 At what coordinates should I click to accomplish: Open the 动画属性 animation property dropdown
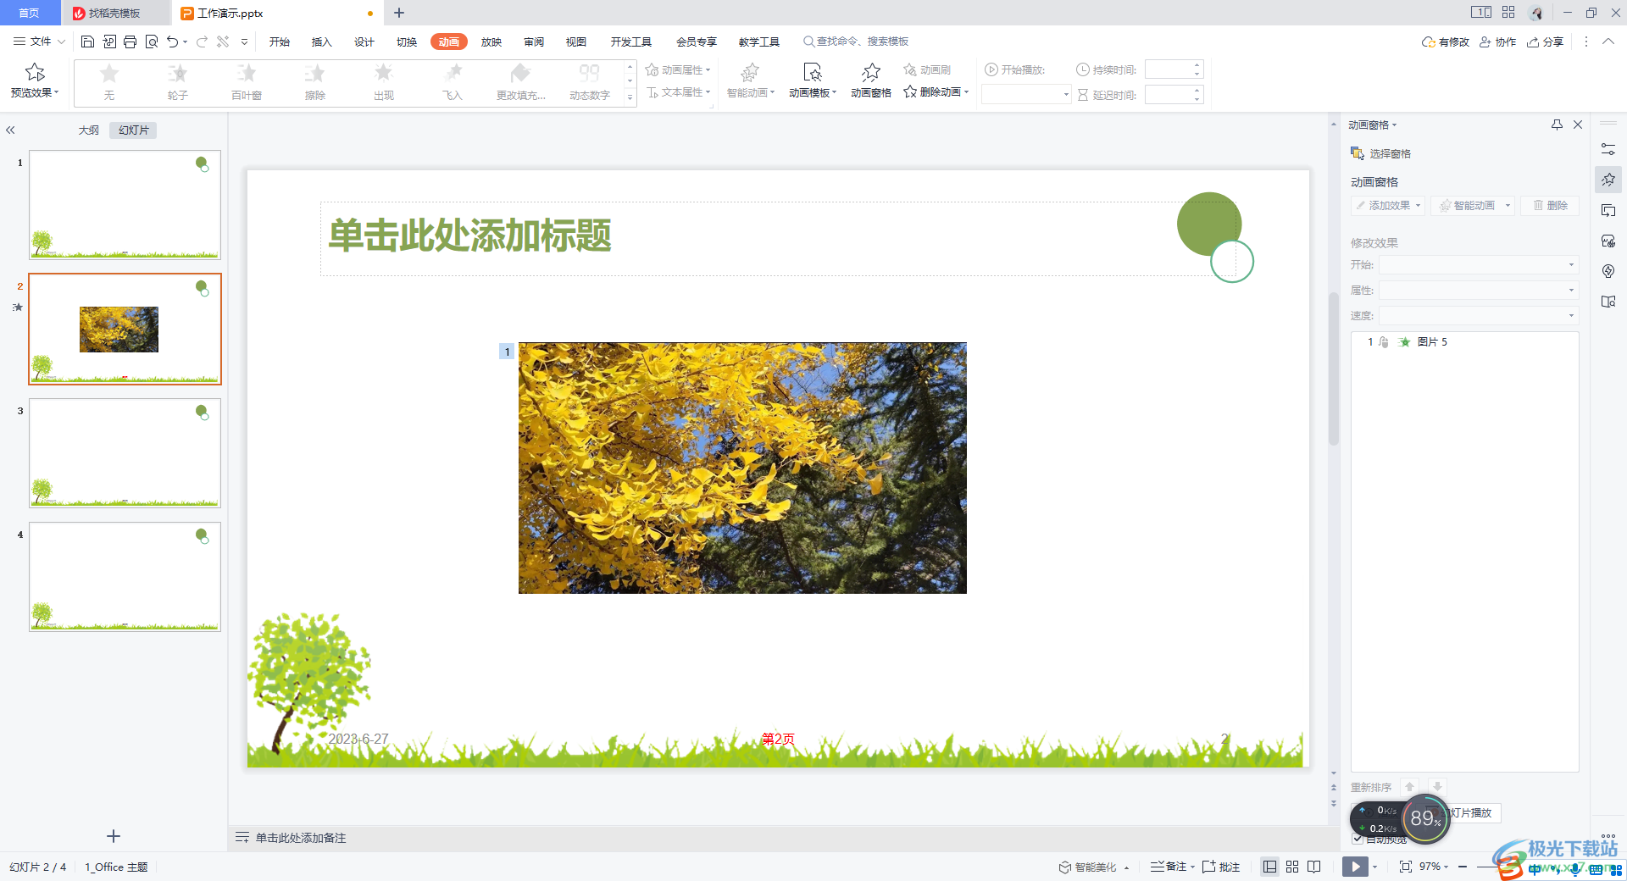click(678, 69)
